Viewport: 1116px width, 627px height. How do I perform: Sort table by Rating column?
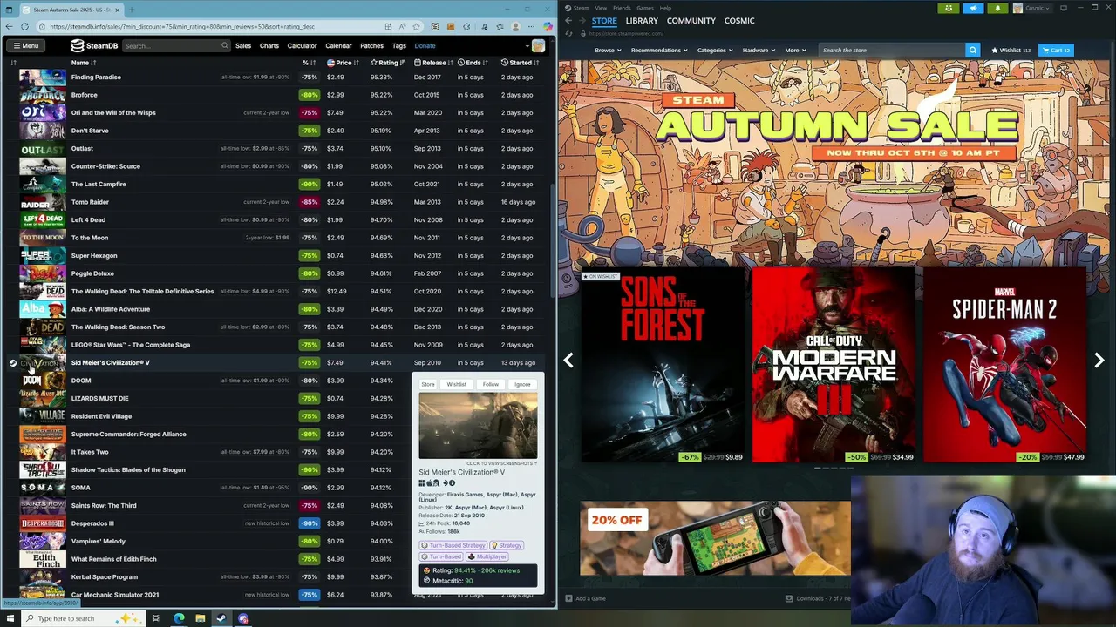386,63
